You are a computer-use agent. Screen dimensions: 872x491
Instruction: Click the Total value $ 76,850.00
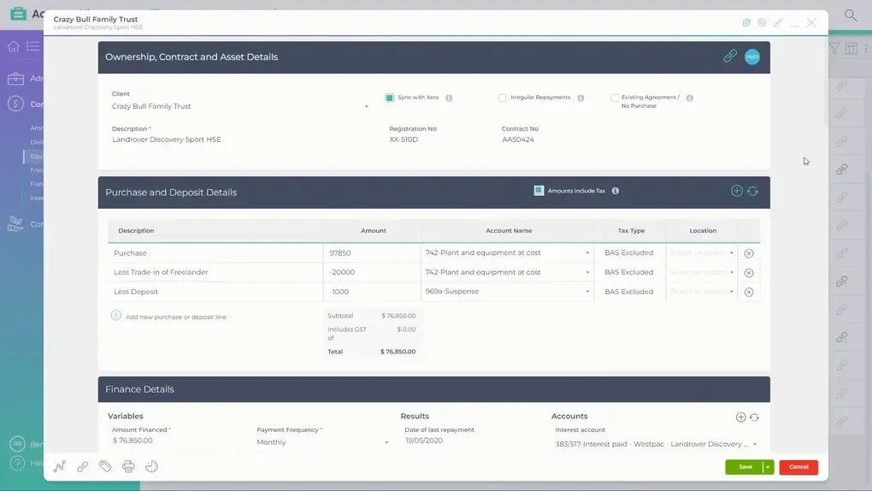click(x=398, y=352)
